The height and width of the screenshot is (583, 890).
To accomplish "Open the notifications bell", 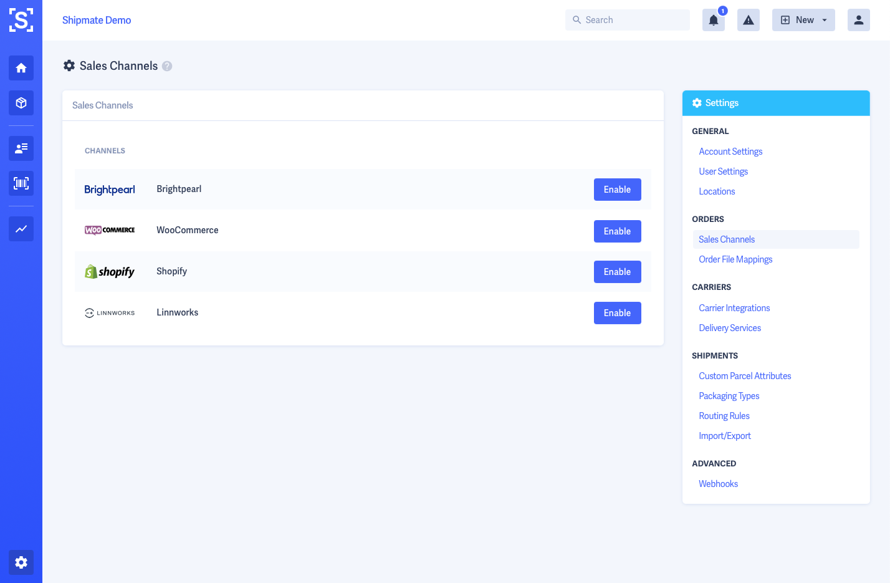I will (x=714, y=20).
